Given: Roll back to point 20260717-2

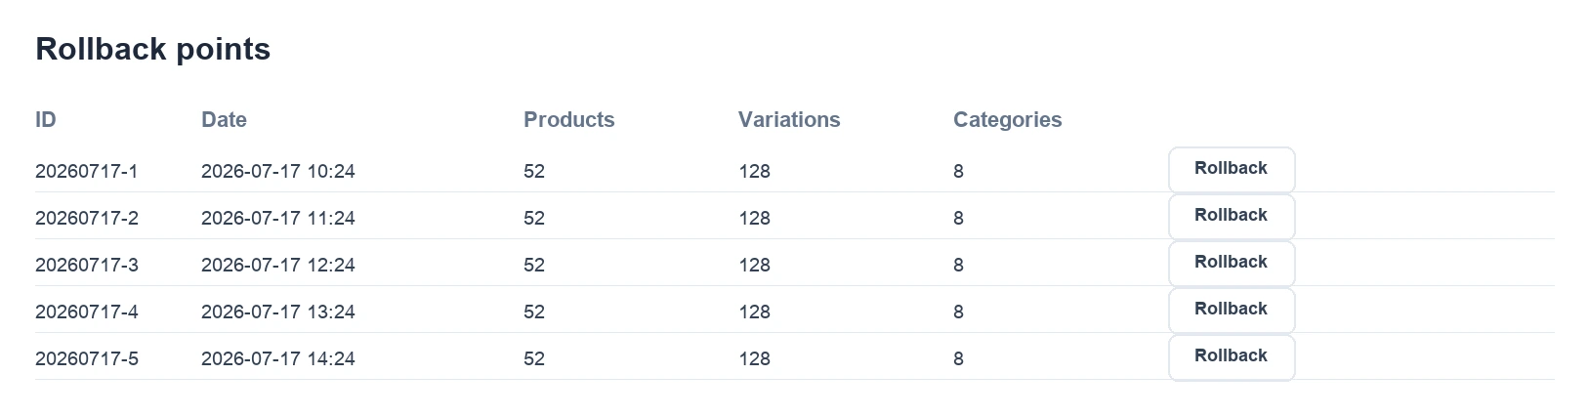Looking at the screenshot, I should [x=1232, y=217].
